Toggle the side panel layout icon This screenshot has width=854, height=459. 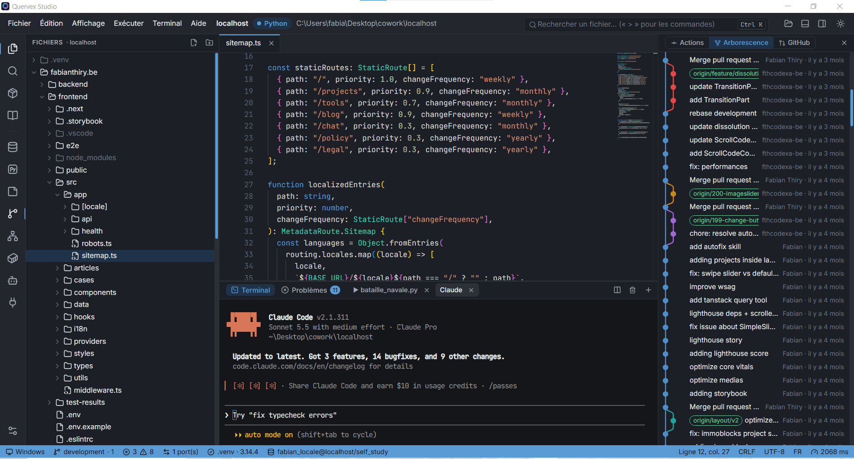click(822, 24)
